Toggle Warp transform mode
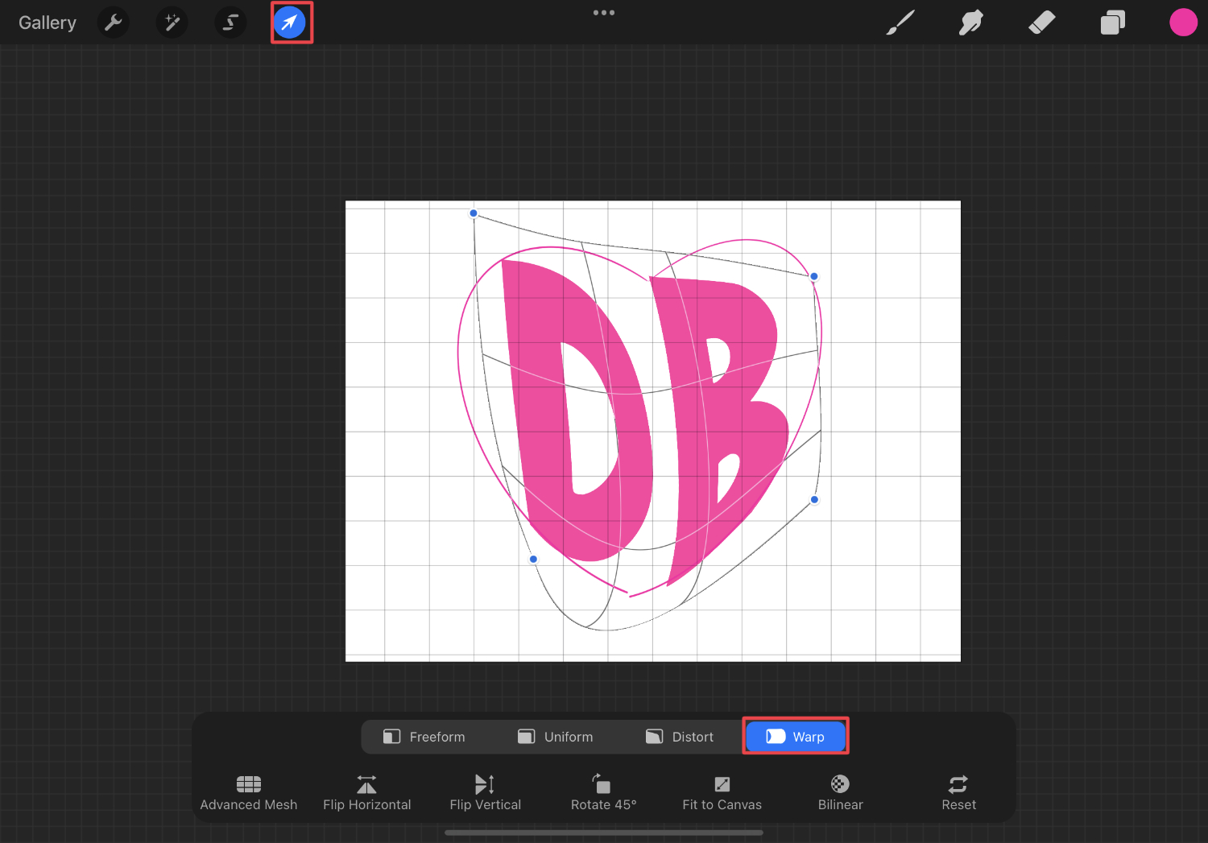The height and width of the screenshot is (843, 1208). pos(796,735)
